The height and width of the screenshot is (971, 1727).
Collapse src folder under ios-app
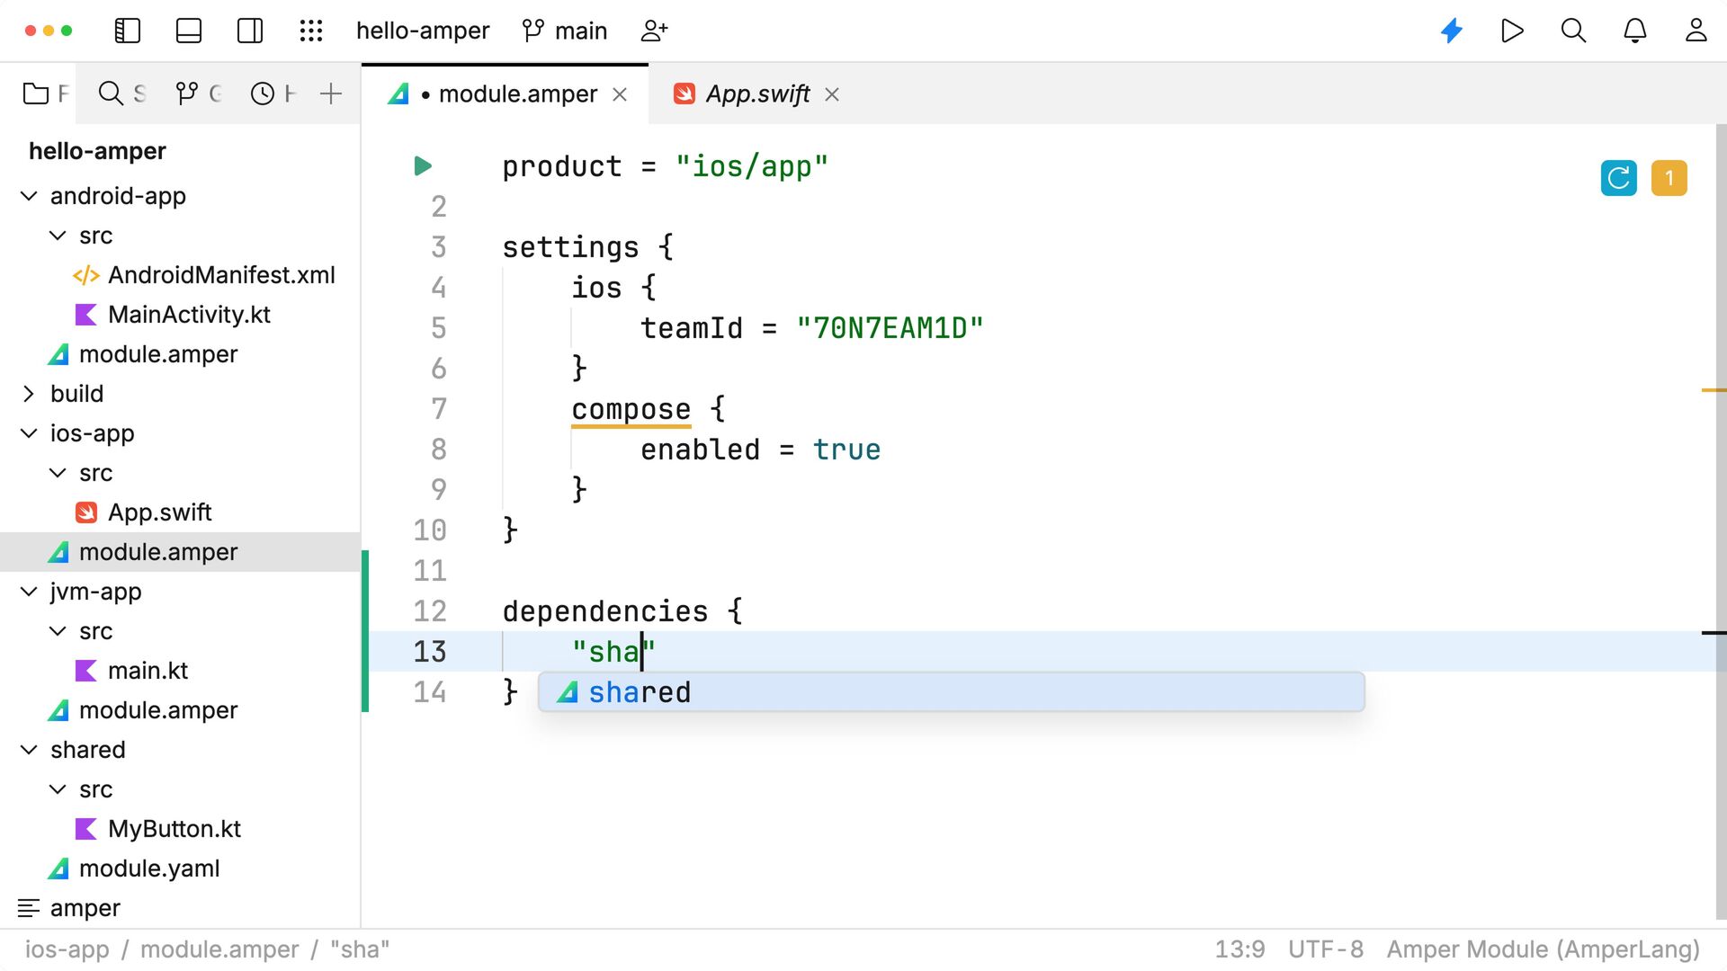[x=58, y=473]
